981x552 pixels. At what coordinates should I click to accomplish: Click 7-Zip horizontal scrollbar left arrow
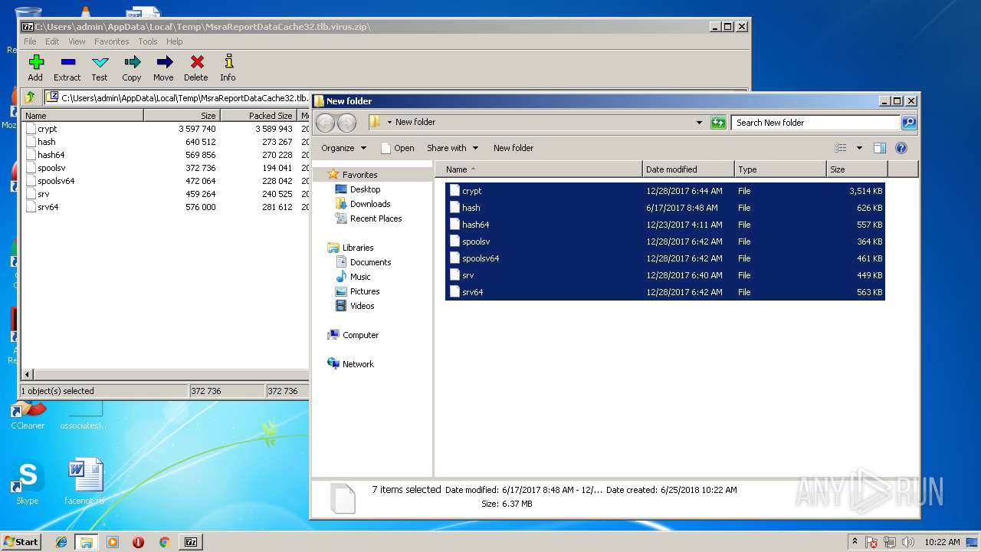(28, 375)
